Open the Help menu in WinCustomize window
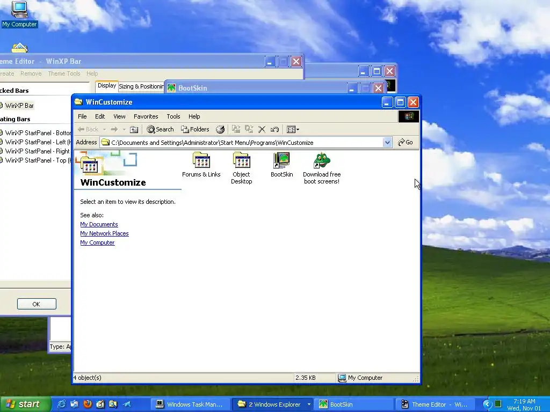550x412 pixels. 194,116
